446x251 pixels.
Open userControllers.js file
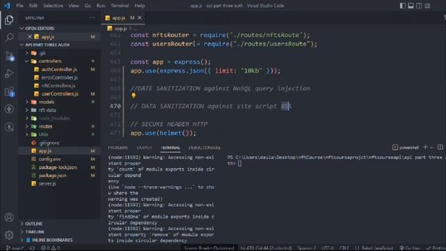coord(59,94)
